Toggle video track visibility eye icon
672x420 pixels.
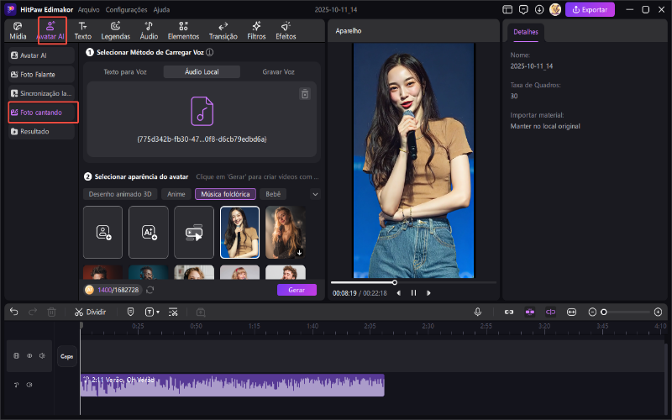(x=29, y=355)
